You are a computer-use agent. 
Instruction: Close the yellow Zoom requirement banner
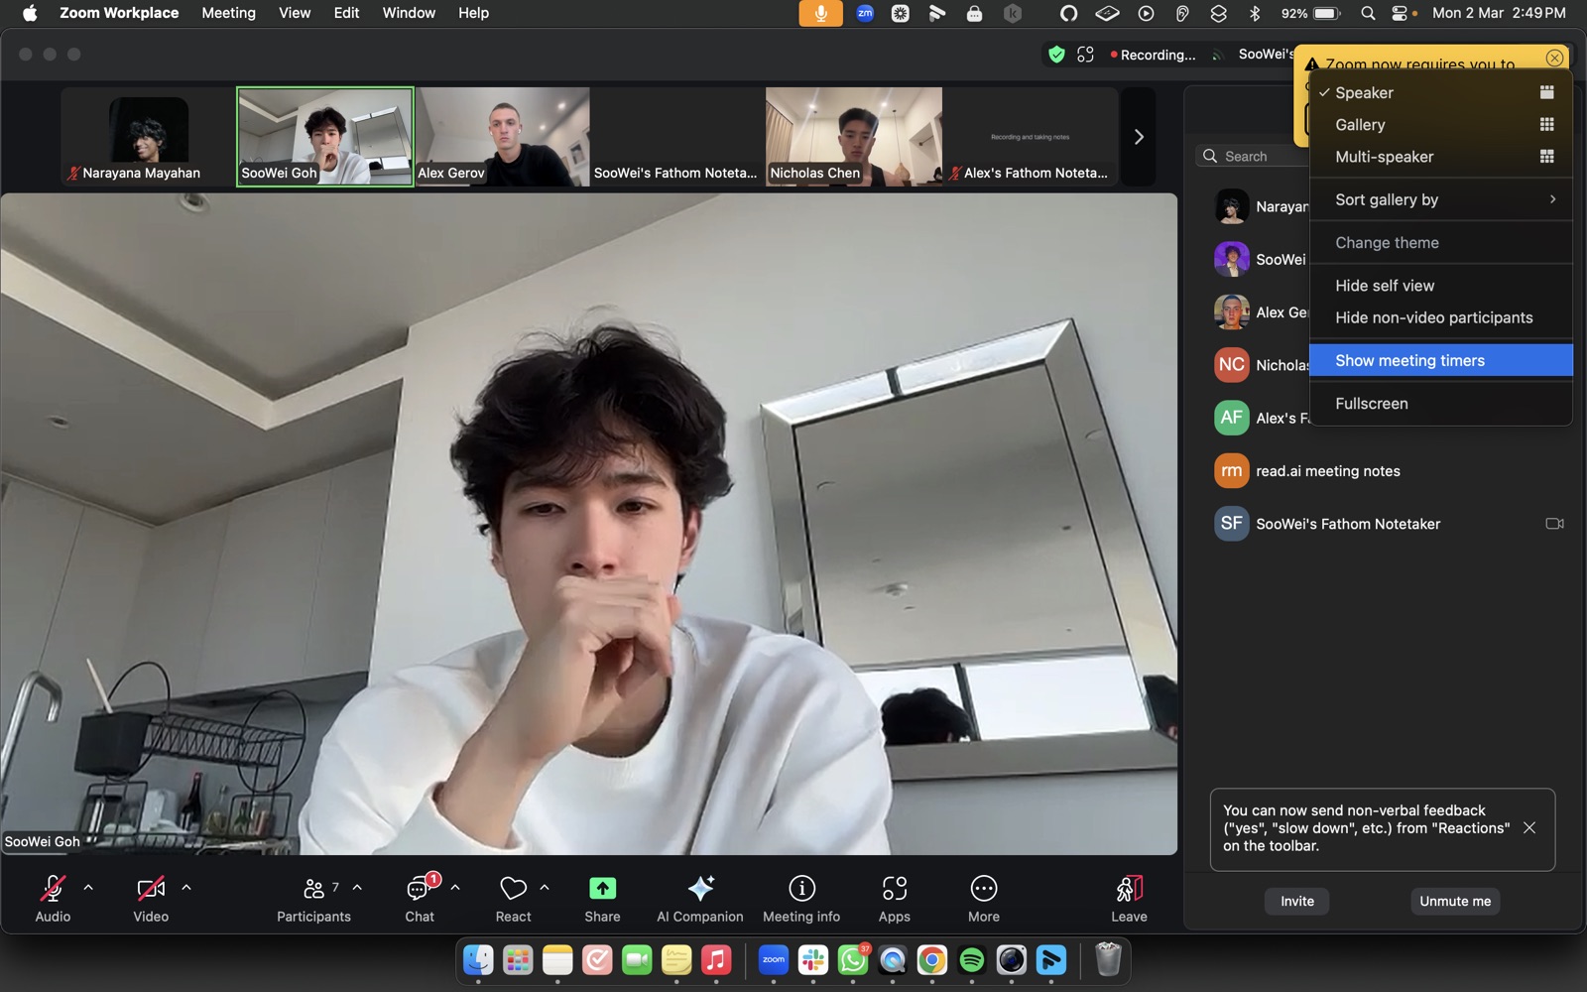point(1554,58)
